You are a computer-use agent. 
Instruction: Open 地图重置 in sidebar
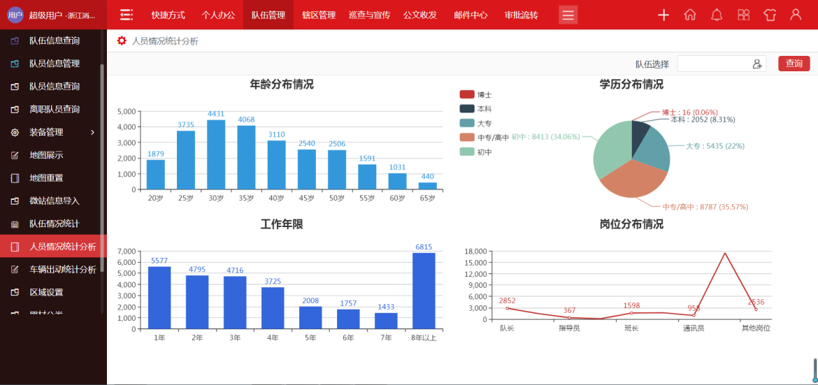pyautogui.click(x=46, y=178)
